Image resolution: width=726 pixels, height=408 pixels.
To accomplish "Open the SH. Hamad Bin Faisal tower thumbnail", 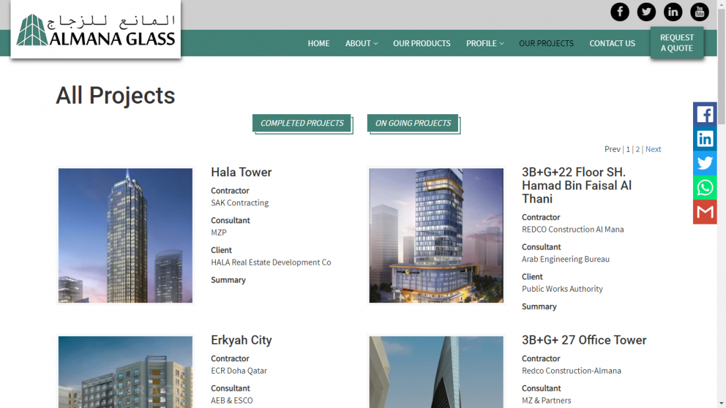I will [436, 236].
